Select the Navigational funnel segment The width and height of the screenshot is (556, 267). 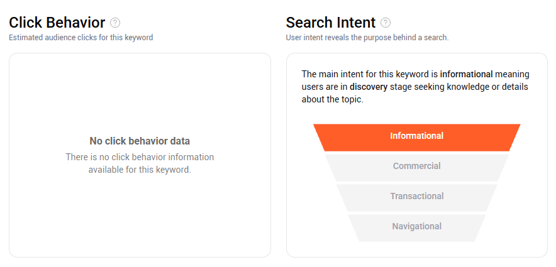coord(416,227)
